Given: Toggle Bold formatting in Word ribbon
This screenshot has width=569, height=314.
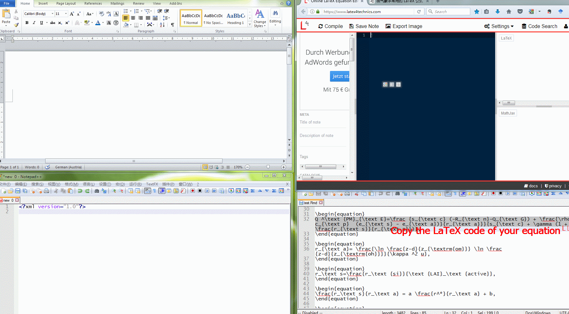Looking at the screenshot, I should (27, 23).
